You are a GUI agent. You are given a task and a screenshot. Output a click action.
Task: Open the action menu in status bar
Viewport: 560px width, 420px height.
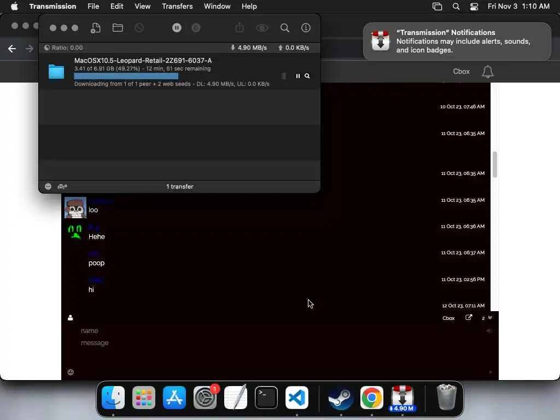[48, 186]
